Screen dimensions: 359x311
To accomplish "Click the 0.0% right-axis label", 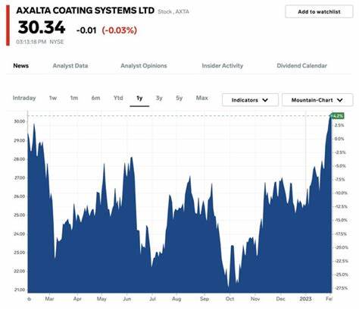I will pyautogui.click(x=339, y=139).
